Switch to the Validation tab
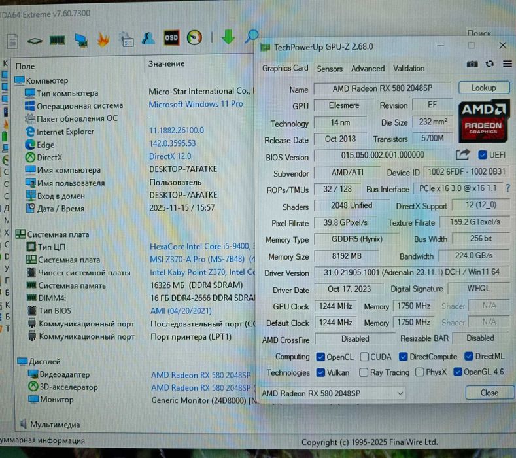The height and width of the screenshot is (458, 516). pyautogui.click(x=409, y=68)
